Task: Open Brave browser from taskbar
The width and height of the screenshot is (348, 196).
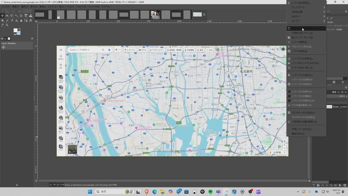Action: (147, 192)
